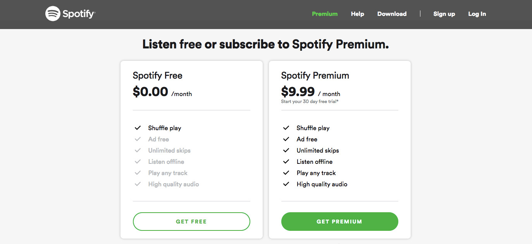Image resolution: width=532 pixels, height=244 pixels.
Task: Click the Shuffle play checkmark in Premium plan
Action: coord(286,128)
